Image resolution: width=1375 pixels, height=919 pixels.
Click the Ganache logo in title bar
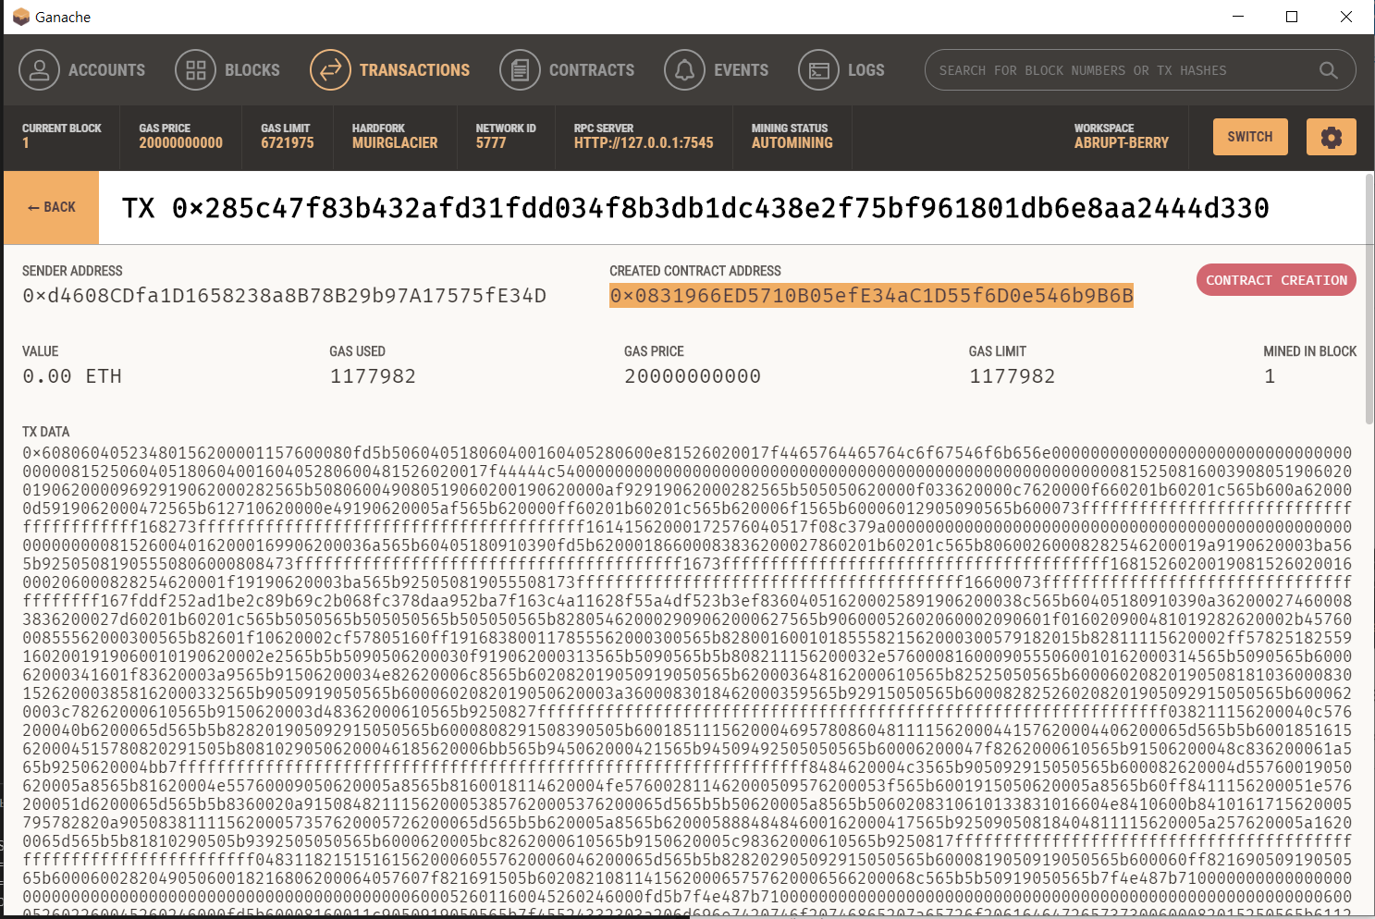(21, 17)
